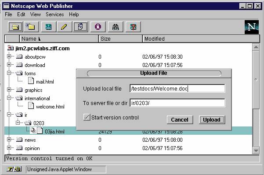Click the mail.html file icon
The height and width of the screenshot is (175, 264).
click(31, 81)
